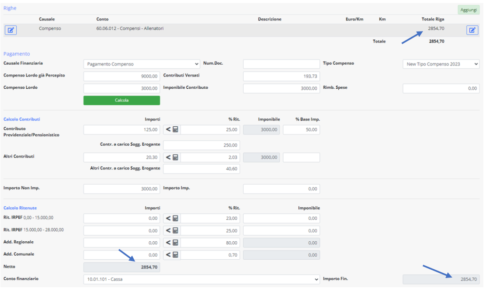Viewport: 486px width, 292px height.
Task: Expand the Conto finanziario dropdown
Action: tap(201, 279)
